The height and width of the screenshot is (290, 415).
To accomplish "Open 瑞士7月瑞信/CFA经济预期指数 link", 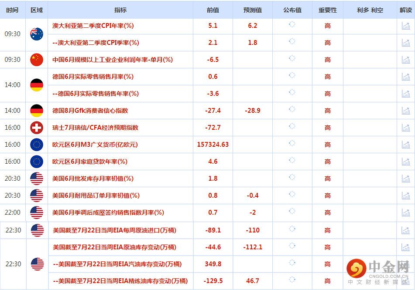I will point(95,128).
